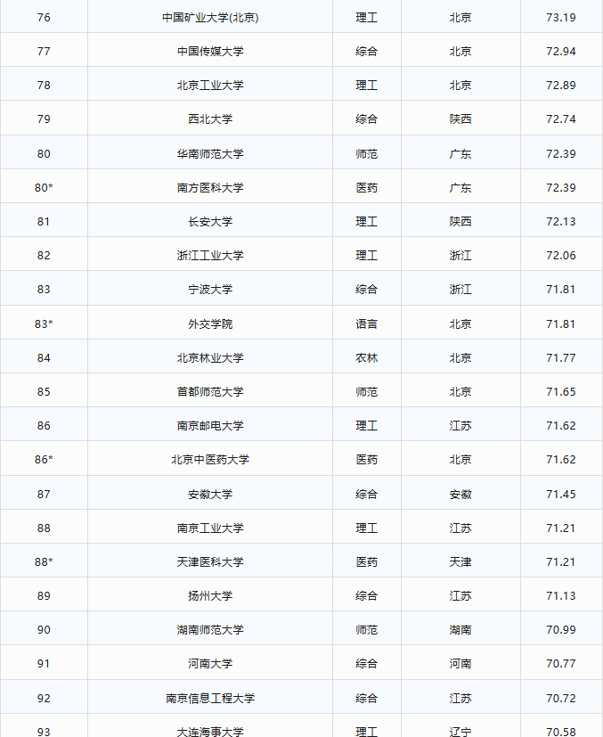Click the 中国矿业大学(北京) university name

pos(210,17)
